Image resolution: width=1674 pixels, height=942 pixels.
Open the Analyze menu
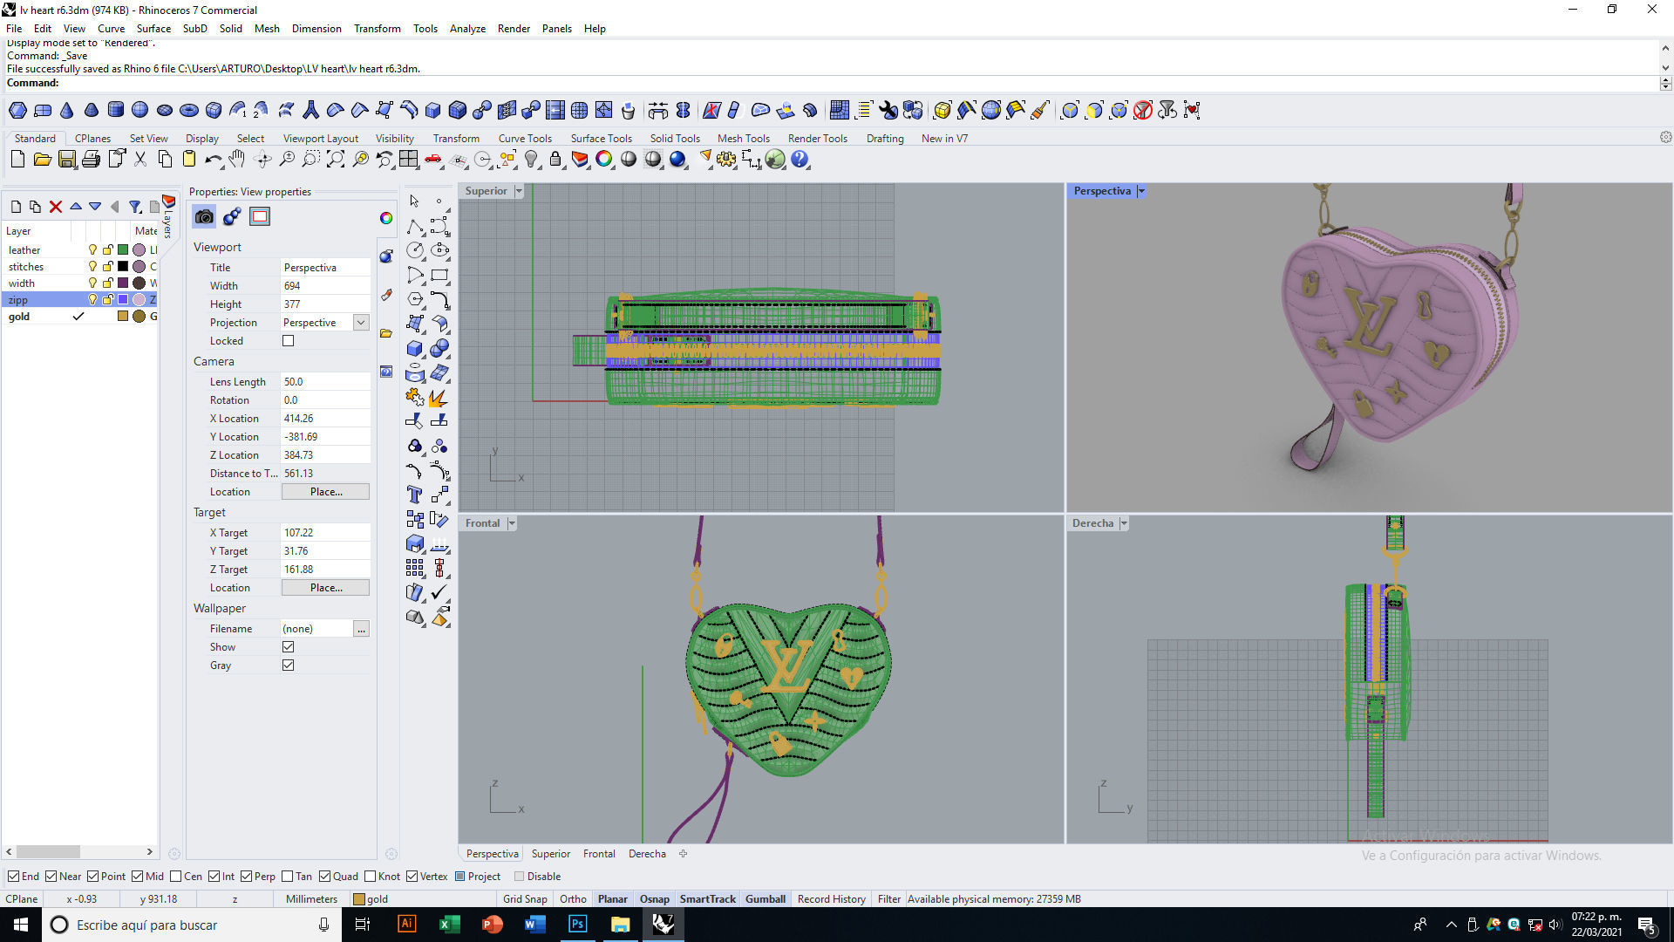point(467,29)
